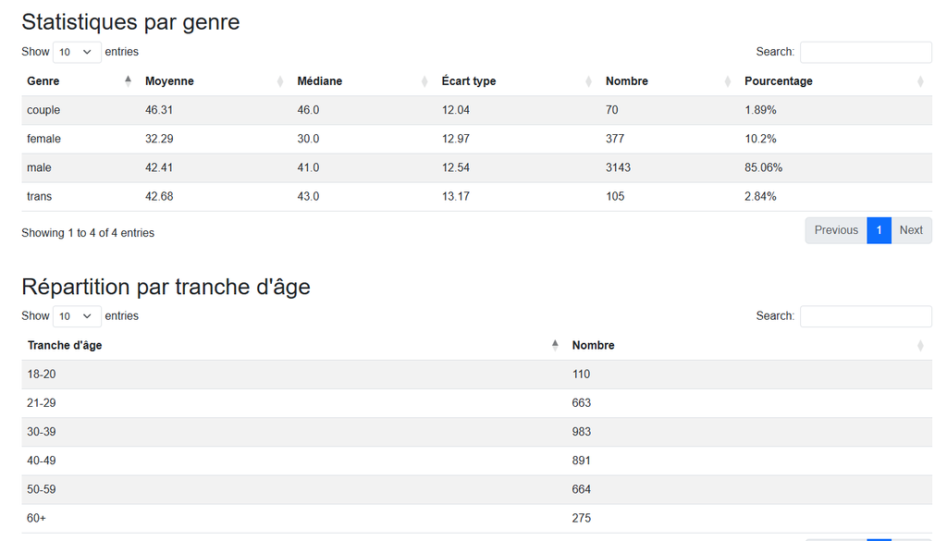Image resolution: width=947 pixels, height=541 pixels.
Task: Click Médiane column sort arrows
Action: pos(424,81)
